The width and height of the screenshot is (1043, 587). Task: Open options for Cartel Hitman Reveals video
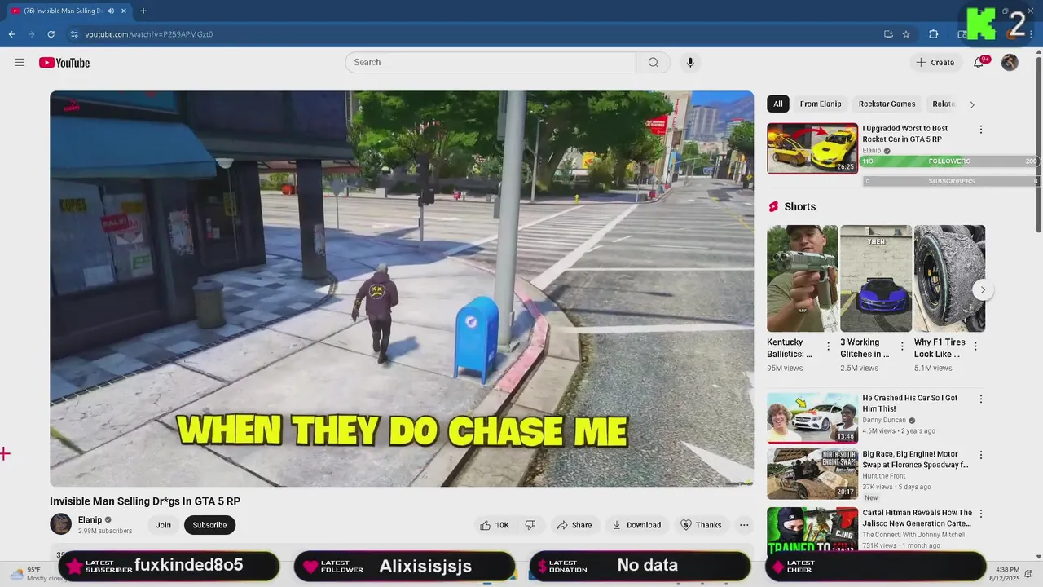tap(981, 514)
